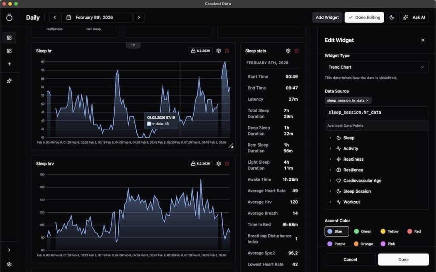Unlock the Sleep hrv widget date lock
436x272 pixels.
coord(193,163)
